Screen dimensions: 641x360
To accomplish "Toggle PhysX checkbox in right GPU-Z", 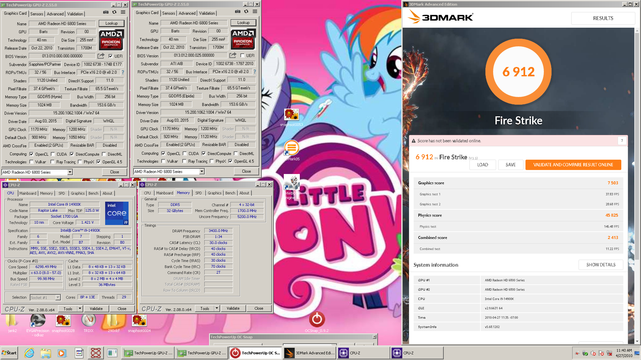I will tap(211, 161).
